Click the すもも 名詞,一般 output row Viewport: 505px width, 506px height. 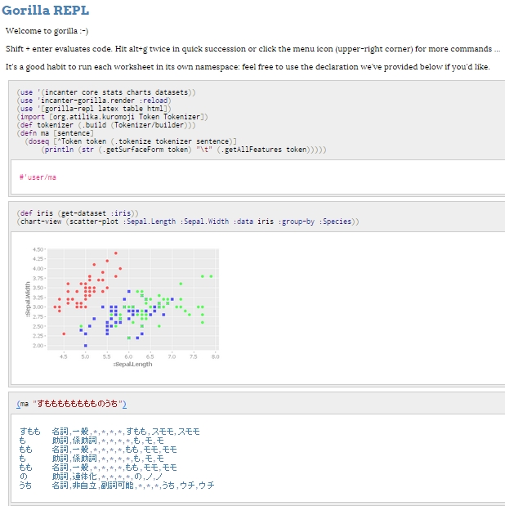(109, 432)
